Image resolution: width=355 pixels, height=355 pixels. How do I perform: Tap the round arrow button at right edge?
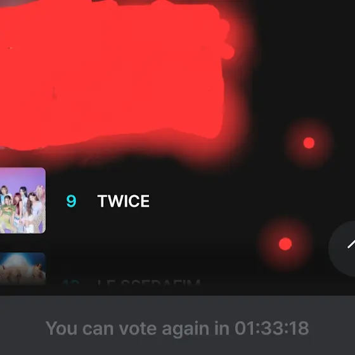[x=342, y=248]
